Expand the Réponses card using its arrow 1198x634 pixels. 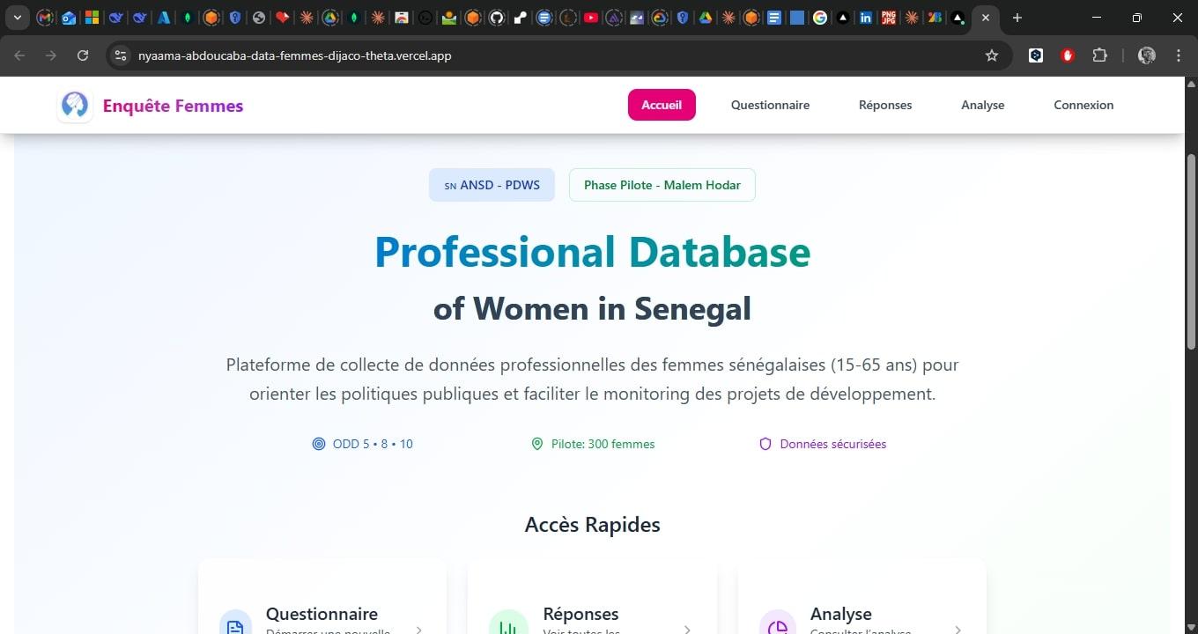686,629
